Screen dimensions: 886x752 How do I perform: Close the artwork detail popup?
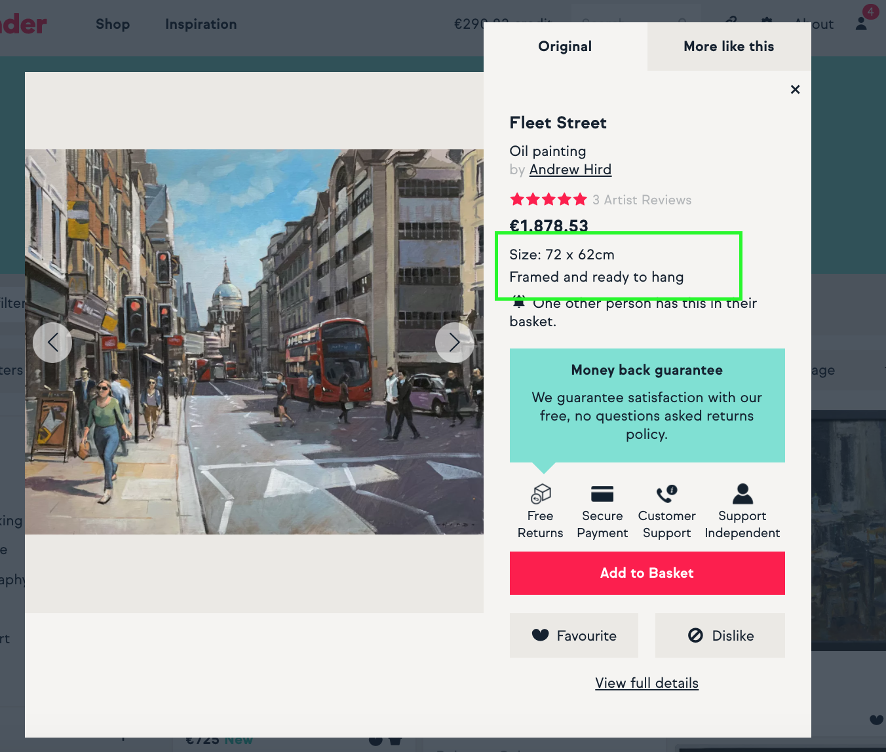click(x=795, y=90)
